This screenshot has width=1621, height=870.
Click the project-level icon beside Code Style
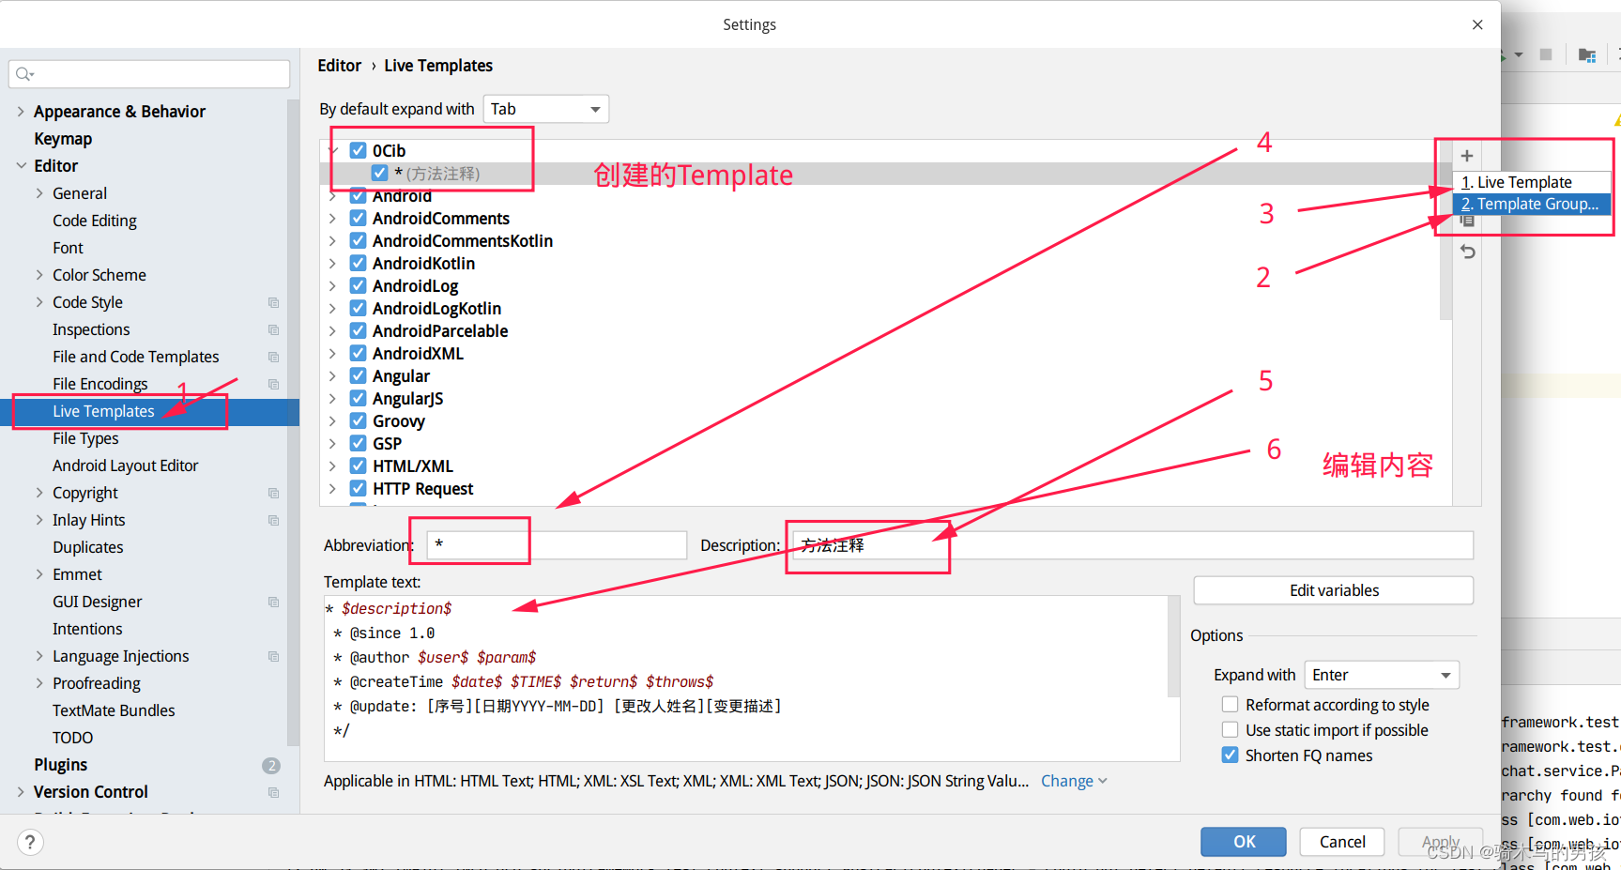click(x=273, y=302)
